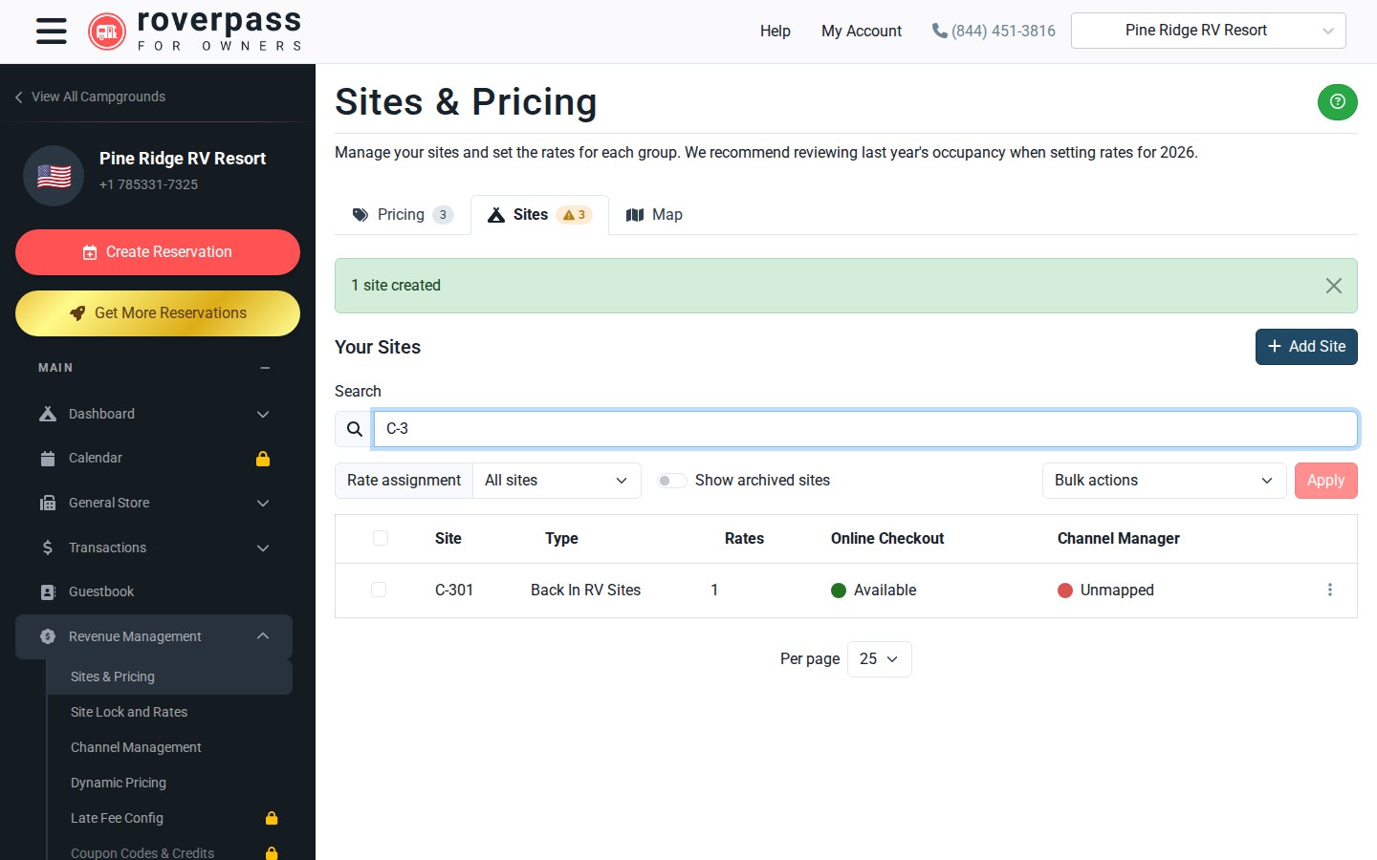The width and height of the screenshot is (1377, 860).
Task: Click the Apply button
Action: pos(1325,481)
